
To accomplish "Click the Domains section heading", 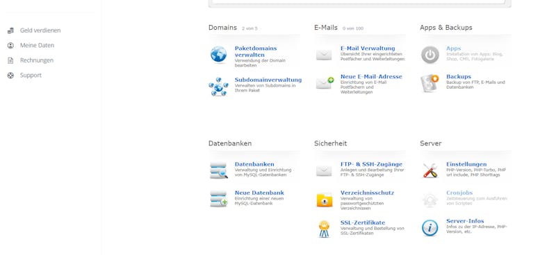I will (222, 28).
